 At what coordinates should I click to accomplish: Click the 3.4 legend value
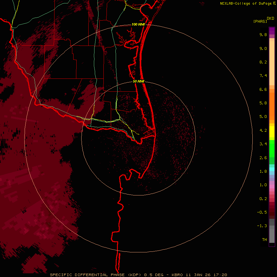click(x=263, y=144)
